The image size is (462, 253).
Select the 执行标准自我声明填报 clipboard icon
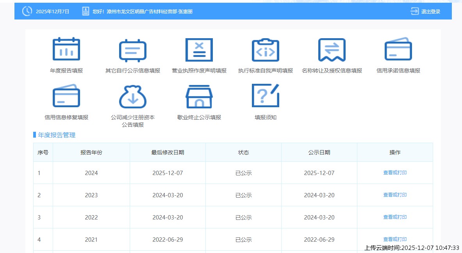coord(266,50)
